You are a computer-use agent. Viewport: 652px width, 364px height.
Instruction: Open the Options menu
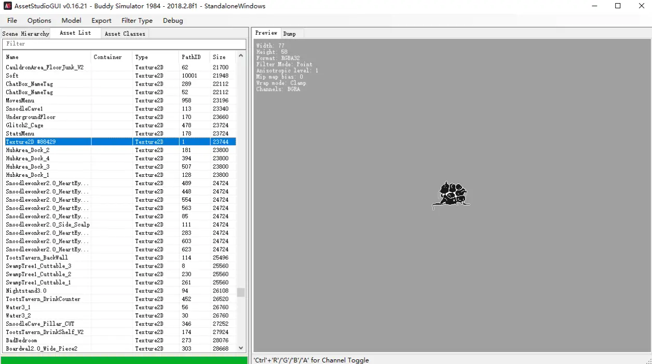(39, 21)
